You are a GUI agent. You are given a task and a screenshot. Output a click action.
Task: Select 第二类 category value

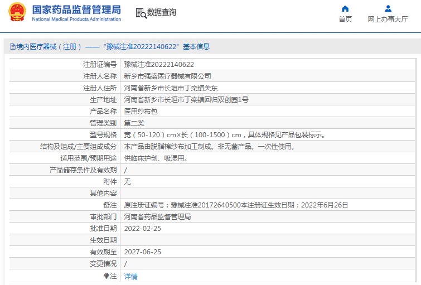[x=134, y=123]
